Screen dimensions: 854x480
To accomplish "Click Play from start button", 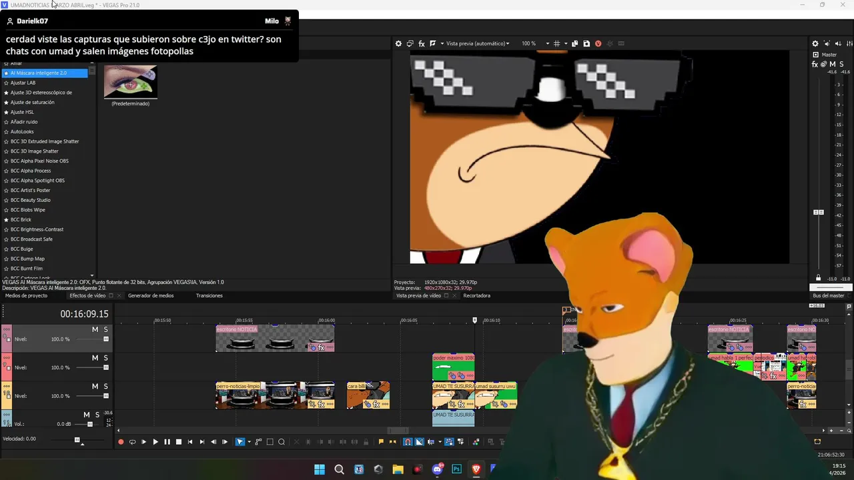I will pos(143,441).
